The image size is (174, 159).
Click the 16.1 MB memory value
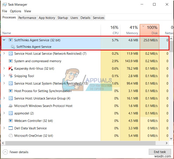133,98
